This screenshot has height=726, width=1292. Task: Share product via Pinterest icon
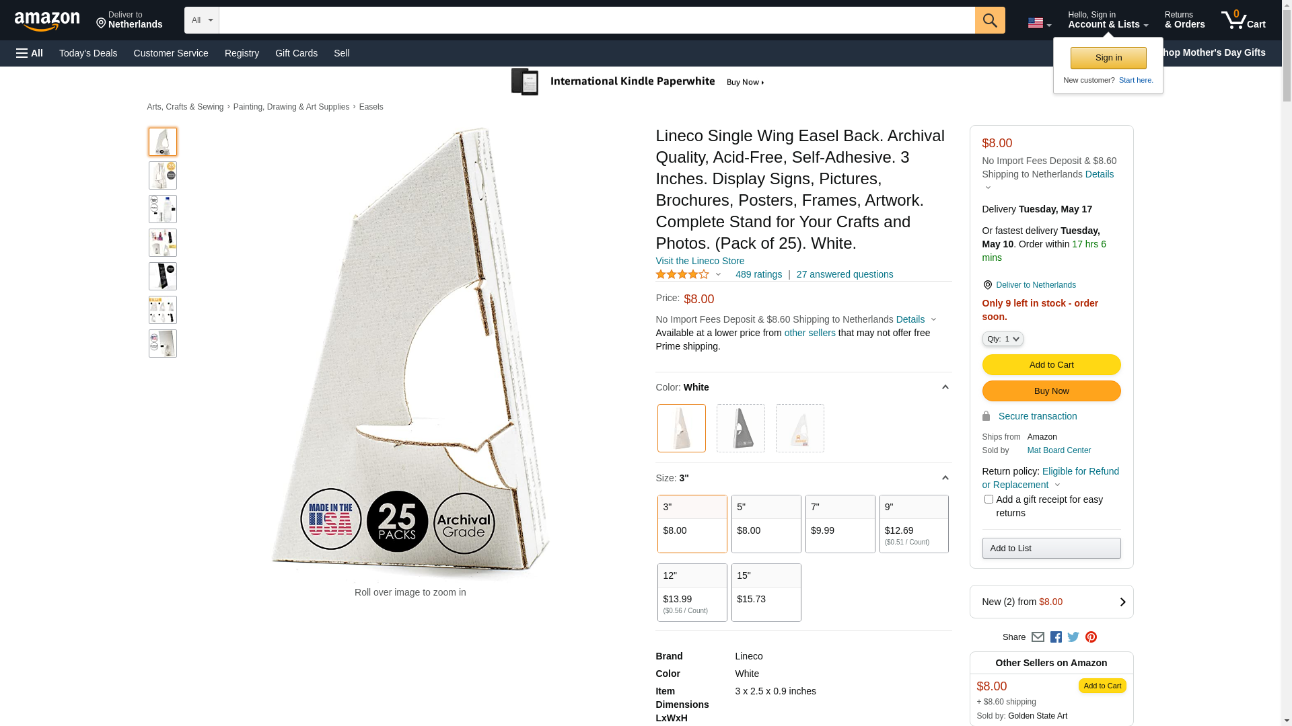tap(1091, 637)
